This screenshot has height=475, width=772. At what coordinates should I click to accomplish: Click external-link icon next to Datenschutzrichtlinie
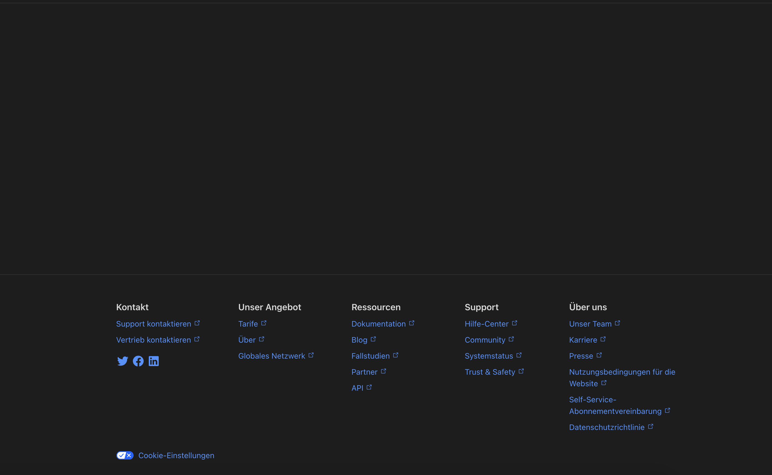point(650,426)
